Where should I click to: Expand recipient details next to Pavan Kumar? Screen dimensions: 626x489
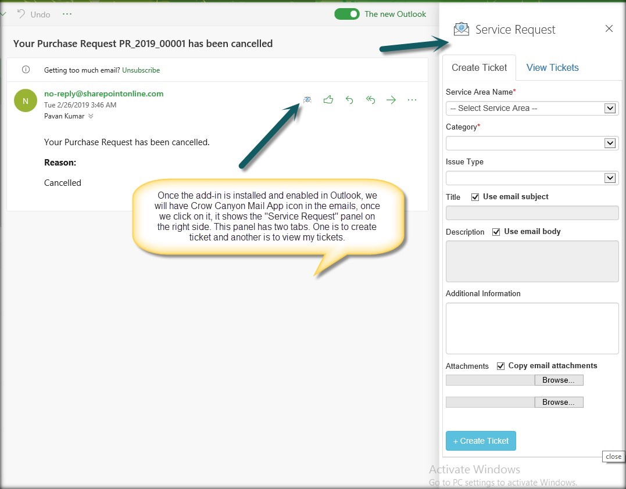click(91, 116)
